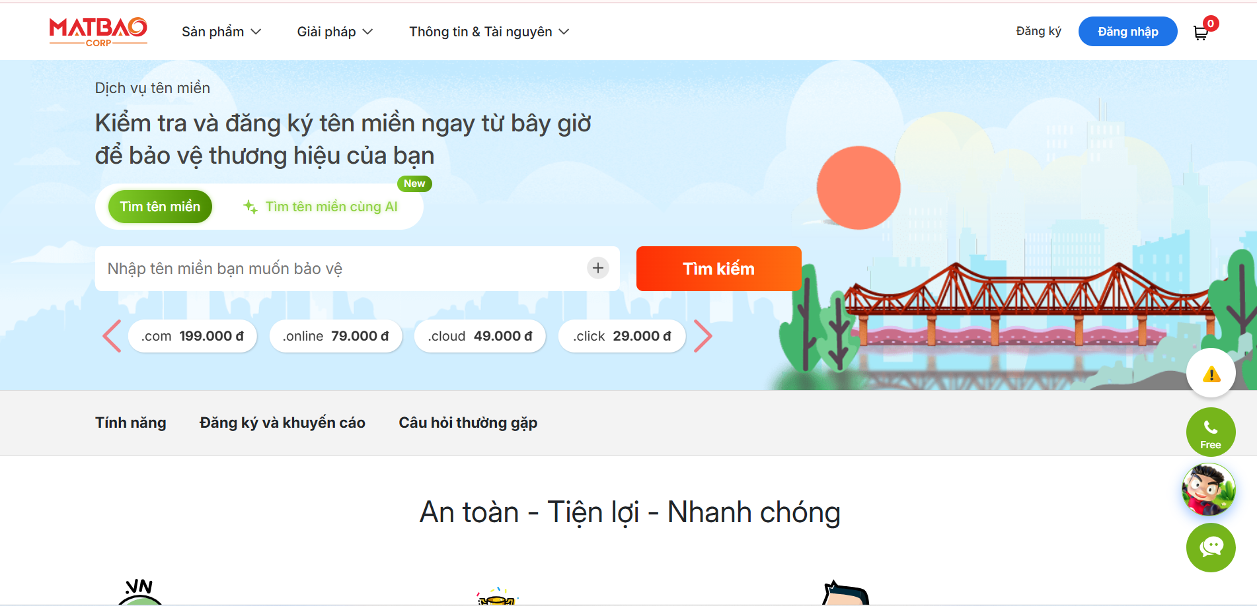Expand Thông tin & Tài nguyên menu
This screenshot has width=1257, height=606.
point(489,32)
